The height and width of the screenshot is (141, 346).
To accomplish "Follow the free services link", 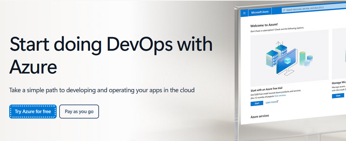I will coord(280,96).
